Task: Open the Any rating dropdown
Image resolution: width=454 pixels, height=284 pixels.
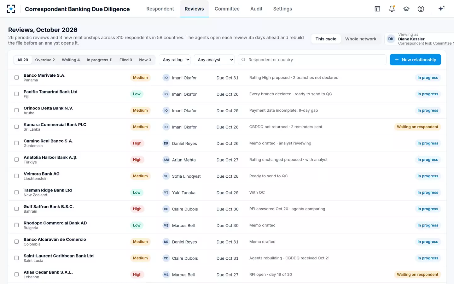Action: (175, 60)
